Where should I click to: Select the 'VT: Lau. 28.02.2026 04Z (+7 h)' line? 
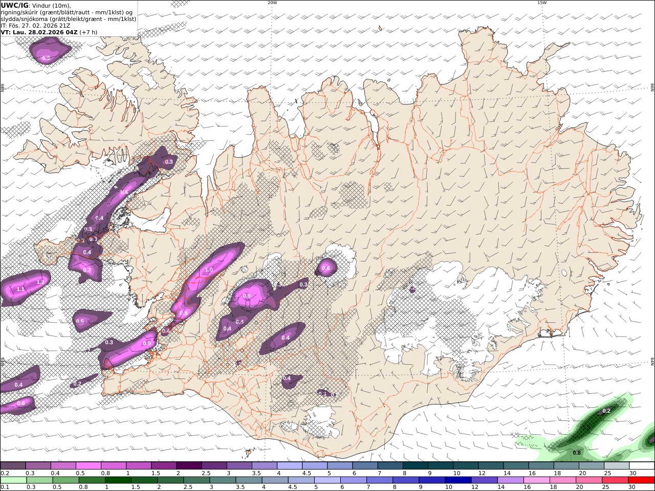49,32
